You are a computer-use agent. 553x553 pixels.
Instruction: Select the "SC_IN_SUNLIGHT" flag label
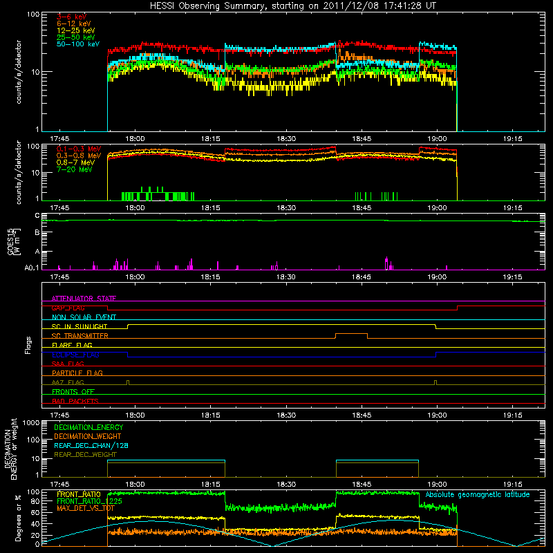[x=79, y=326]
